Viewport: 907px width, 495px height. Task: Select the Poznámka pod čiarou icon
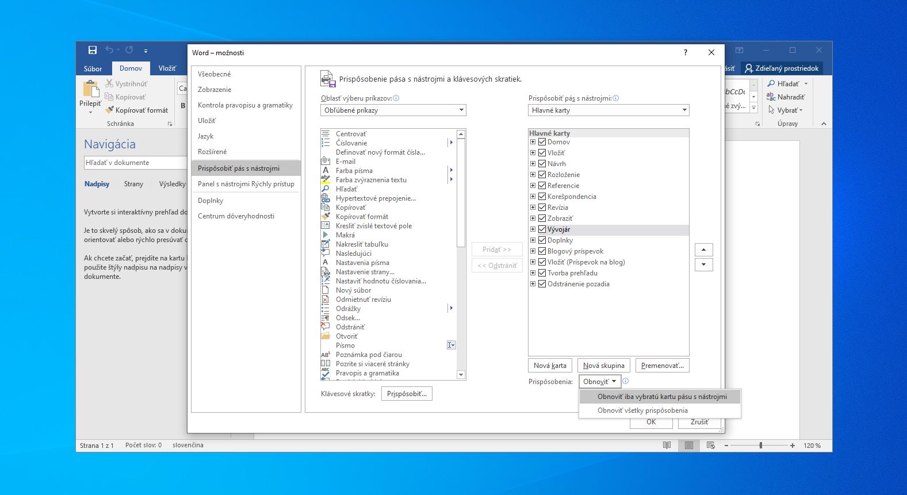click(x=326, y=355)
